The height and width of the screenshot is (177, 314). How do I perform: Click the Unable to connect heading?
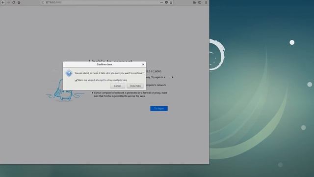110,60
